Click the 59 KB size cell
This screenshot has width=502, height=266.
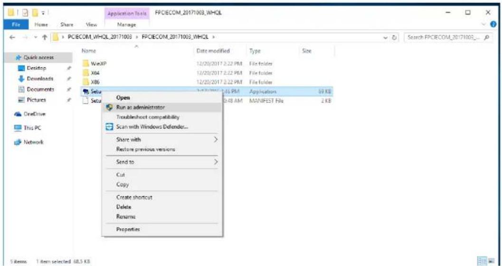(326, 91)
